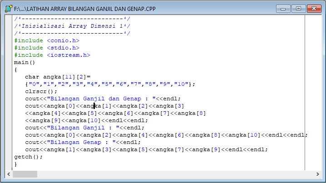Click the line <<angka[9]<<angka[10]<<endl<<endl;

coord(86,121)
